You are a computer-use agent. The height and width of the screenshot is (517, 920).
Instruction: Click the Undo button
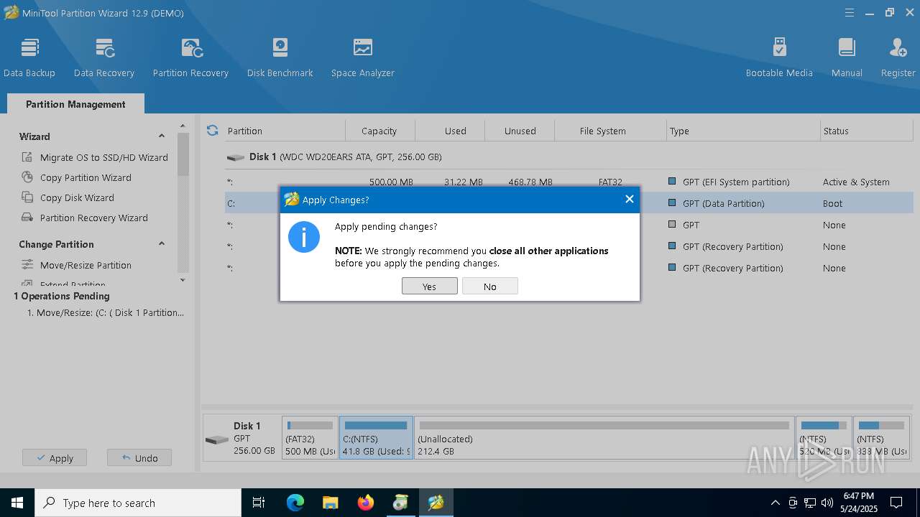(139, 458)
